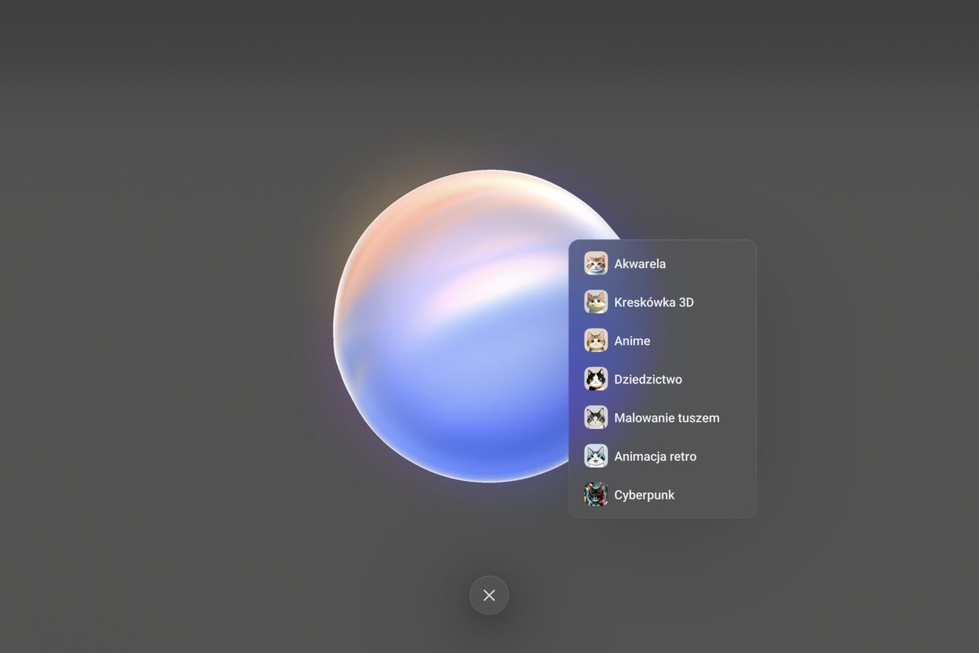This screenshot has width=979, height=653.
Task: Choose the Malowanie tuszem text label
Action: point(667,418)
